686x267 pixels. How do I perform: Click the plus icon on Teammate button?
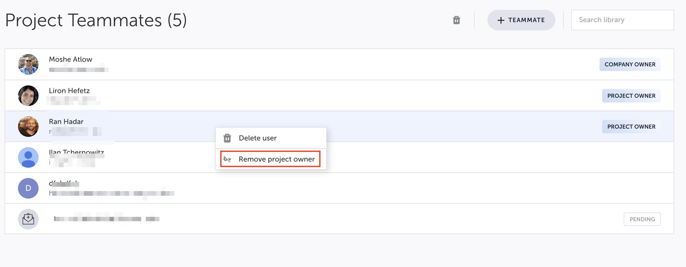tap(501, 20)
